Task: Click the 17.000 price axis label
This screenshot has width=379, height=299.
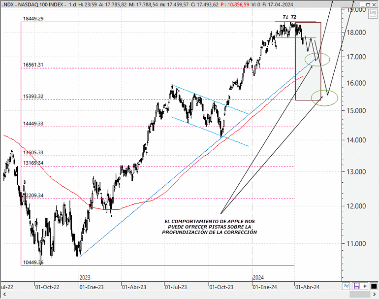Action: click(356, 57)
